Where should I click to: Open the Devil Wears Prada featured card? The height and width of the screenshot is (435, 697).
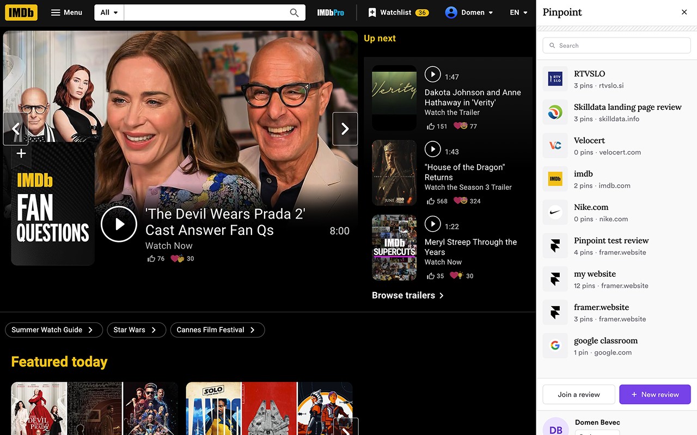[x=95, y=408]
